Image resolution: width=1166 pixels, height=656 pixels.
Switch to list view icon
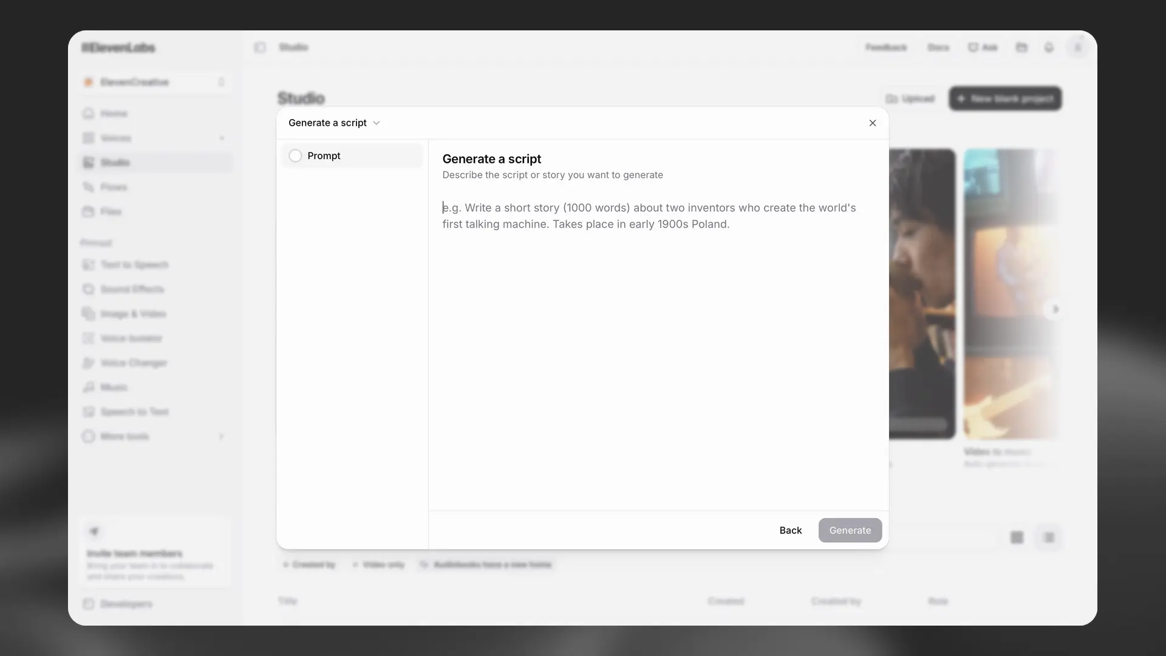point(1049,538)
